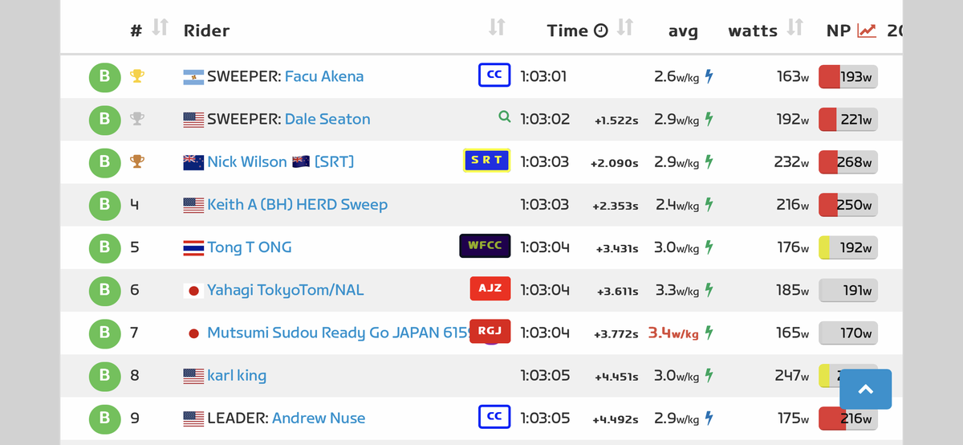This screenshot has height=445, width=963.
Task: Click bronze trophy icon beside Nick Wilson
Action: (137, 161)
